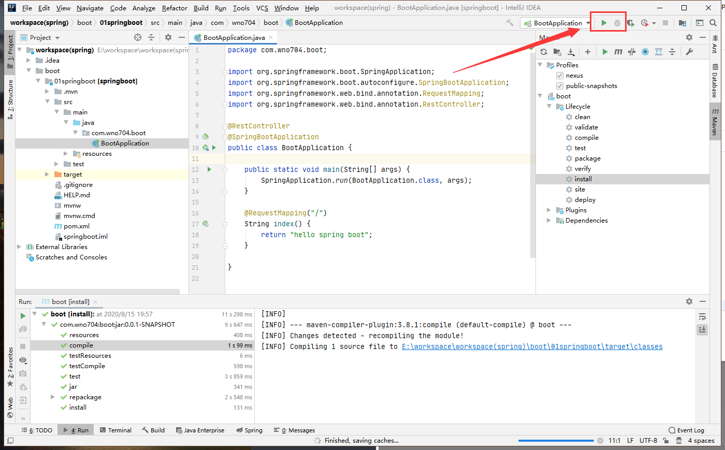Click the green Run button in top toolbar
725x450 pixels.
click(x=604, y=23)
